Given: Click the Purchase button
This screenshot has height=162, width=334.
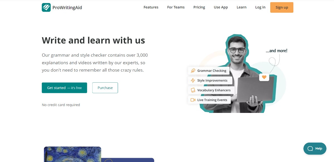Looking at the screenshot, I should point(105,88).
